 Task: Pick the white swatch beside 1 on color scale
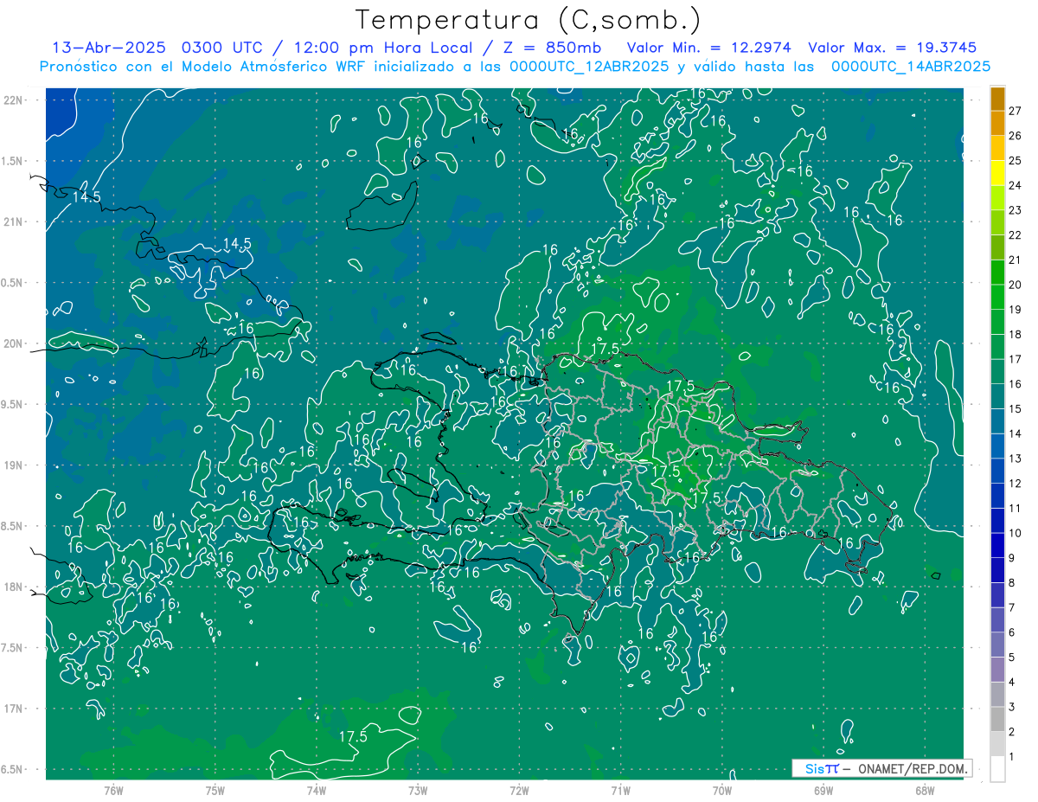point(997,768)
